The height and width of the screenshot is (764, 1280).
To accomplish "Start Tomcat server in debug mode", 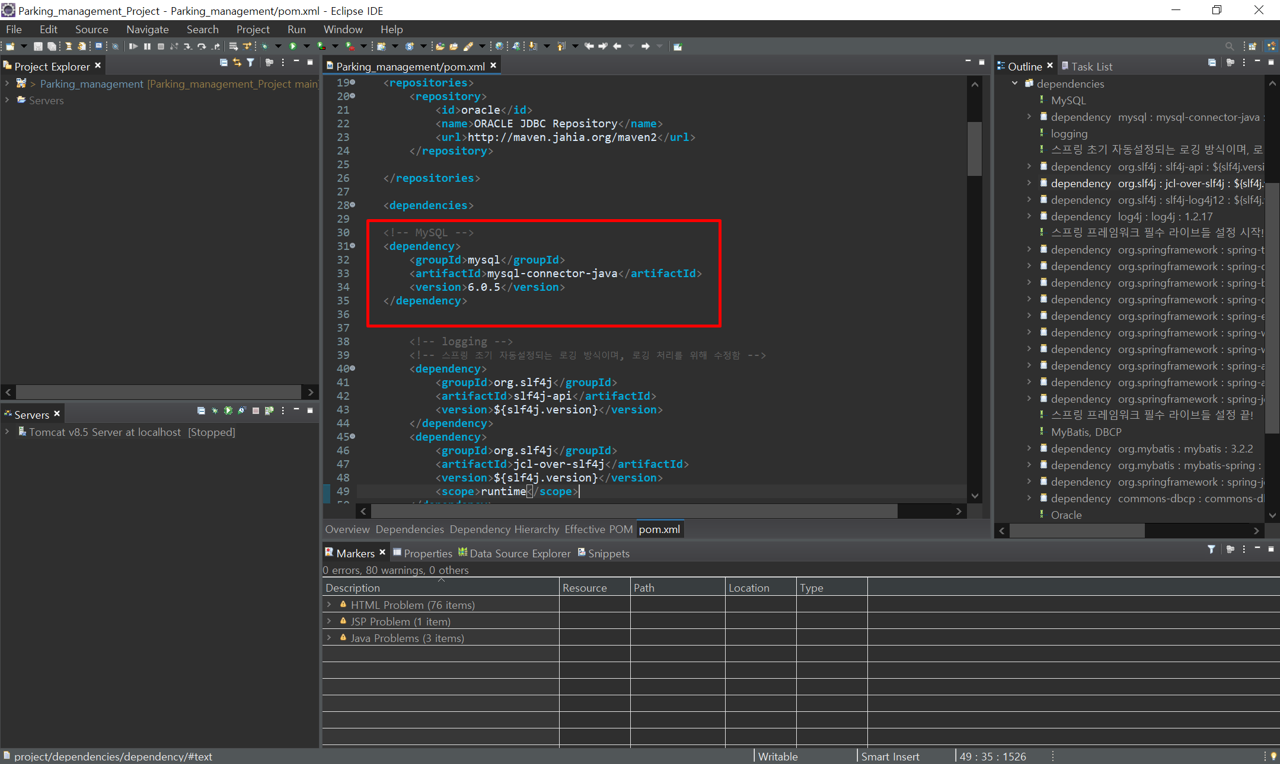I will click(215, 410).
